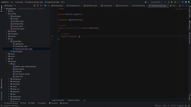The image size is (191, 107).
Task: Expand the docker folder
Action: 7,31
